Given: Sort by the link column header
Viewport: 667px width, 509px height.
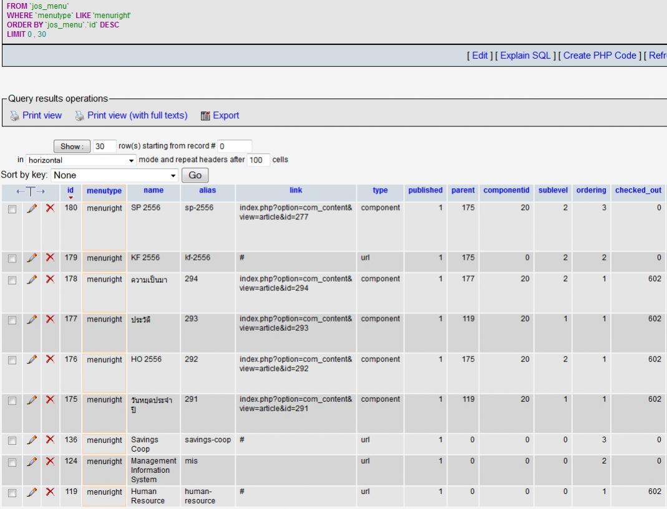Looking at the screenshot, I should point(296,191).
